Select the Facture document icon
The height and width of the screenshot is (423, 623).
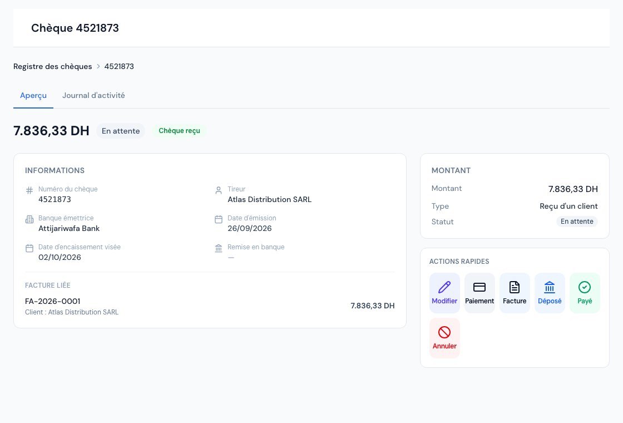pyautogui.click(x=515, y=287)
